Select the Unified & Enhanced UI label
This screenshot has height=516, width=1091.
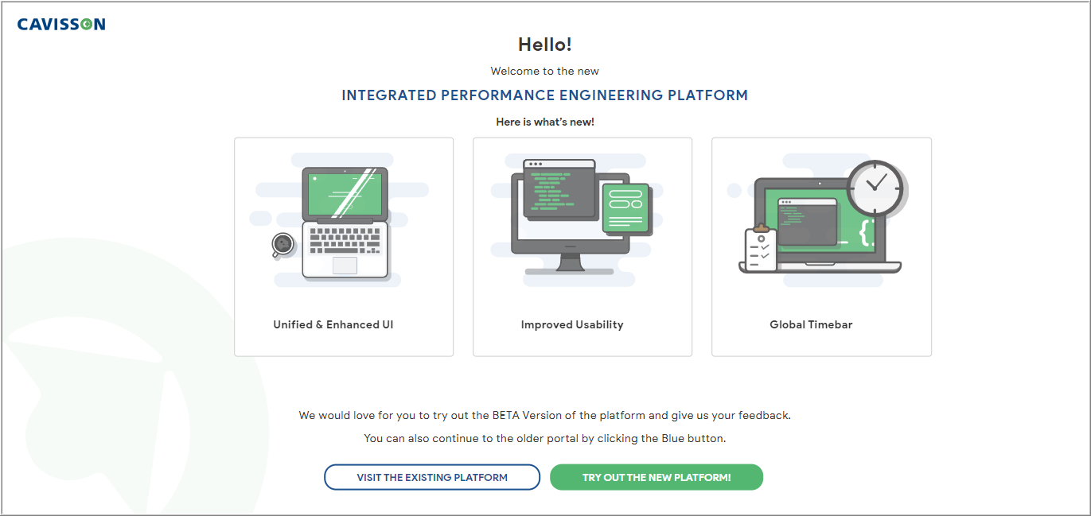tap(333, 324)
